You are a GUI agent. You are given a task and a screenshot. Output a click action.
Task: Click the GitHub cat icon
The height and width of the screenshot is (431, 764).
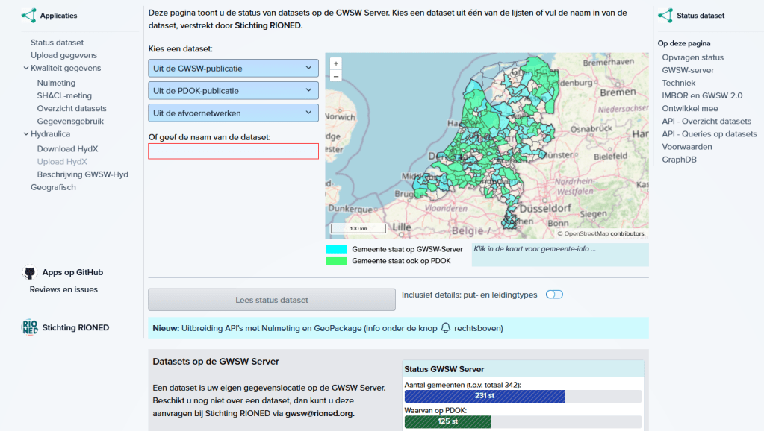(x=30, y=273)
